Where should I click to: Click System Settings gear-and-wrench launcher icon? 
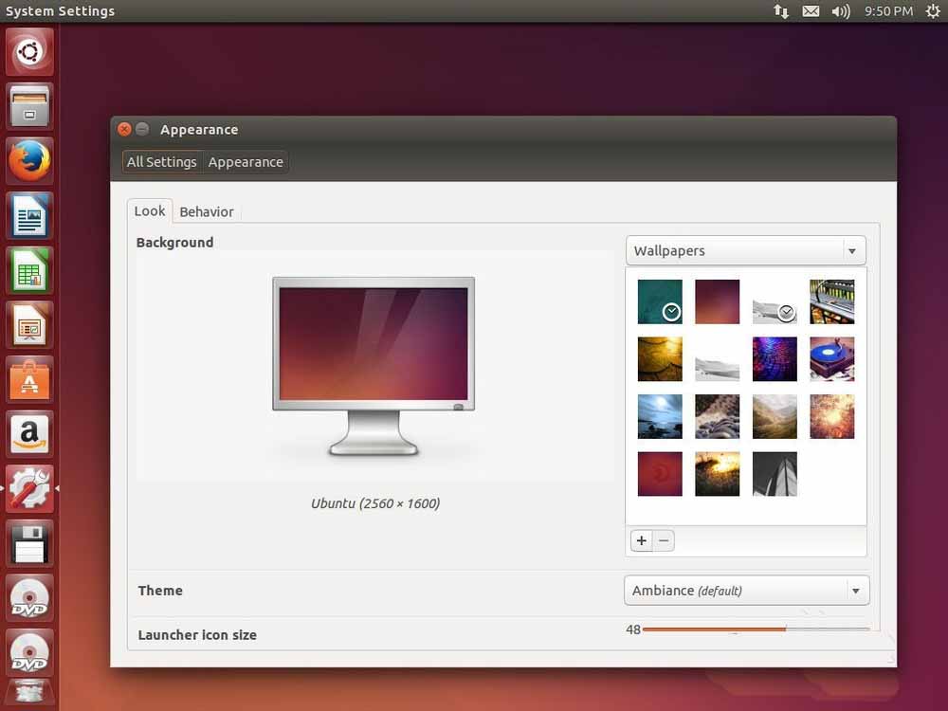[29, 488]
